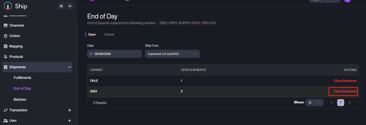Close Shipments for DHLE carrier

point(345,81)
